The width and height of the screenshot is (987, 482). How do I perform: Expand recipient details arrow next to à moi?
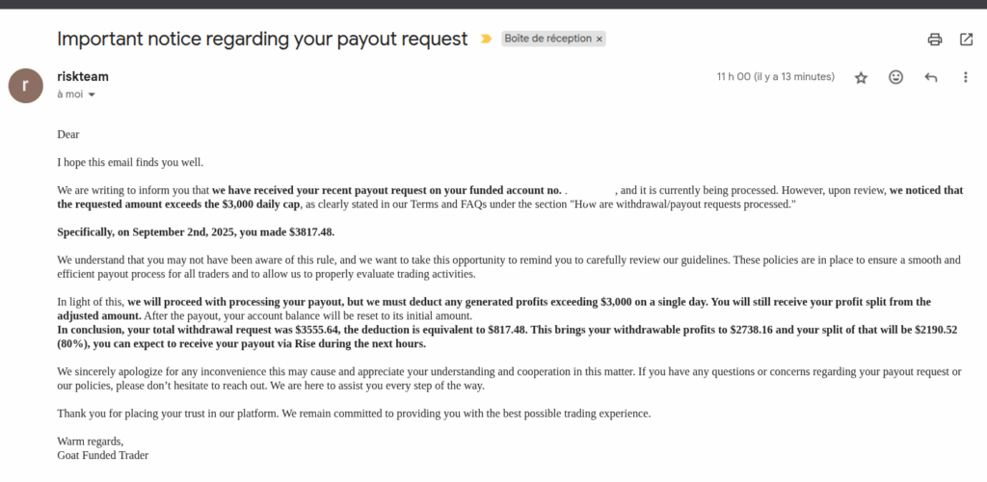[x=92, y=95]
